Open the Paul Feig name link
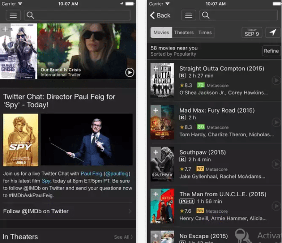The width and height of the screenshot is (282, 243). [91, 174]
